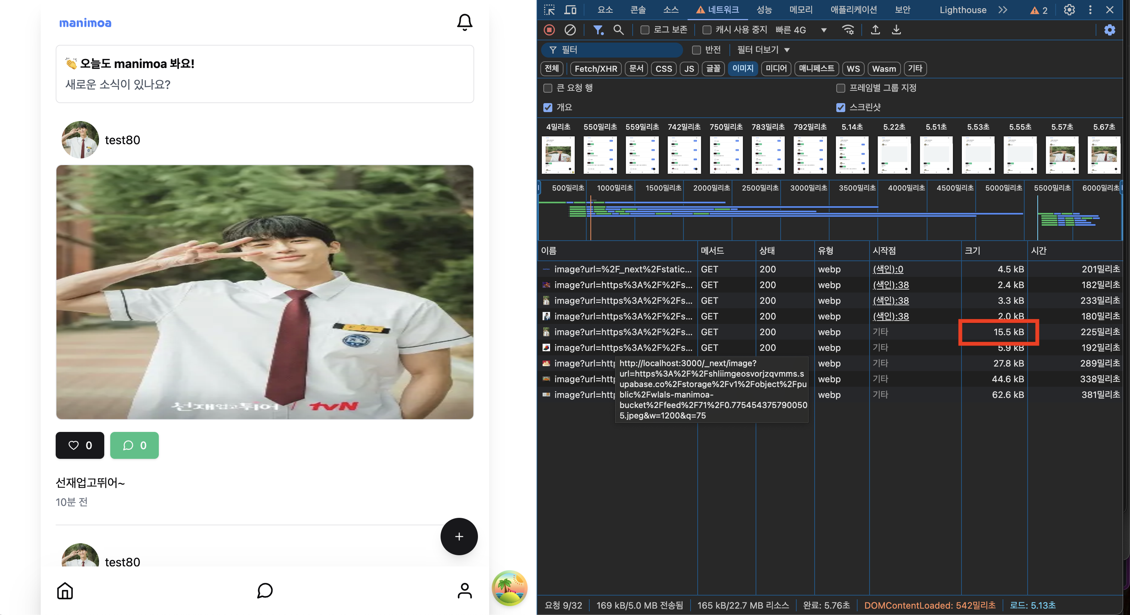The width and height of the screenshot is (1130, 615).
Task: Expand the 필터 더보기 dropdown
Action: pos(763,50)
